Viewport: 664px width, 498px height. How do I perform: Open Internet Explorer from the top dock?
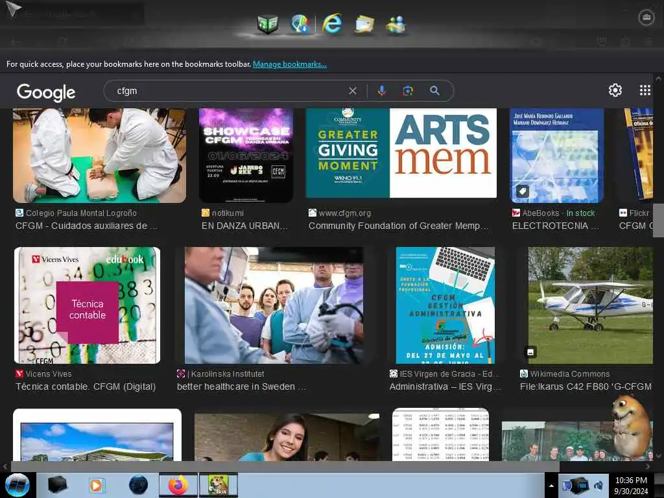click(x=332, y=24)
